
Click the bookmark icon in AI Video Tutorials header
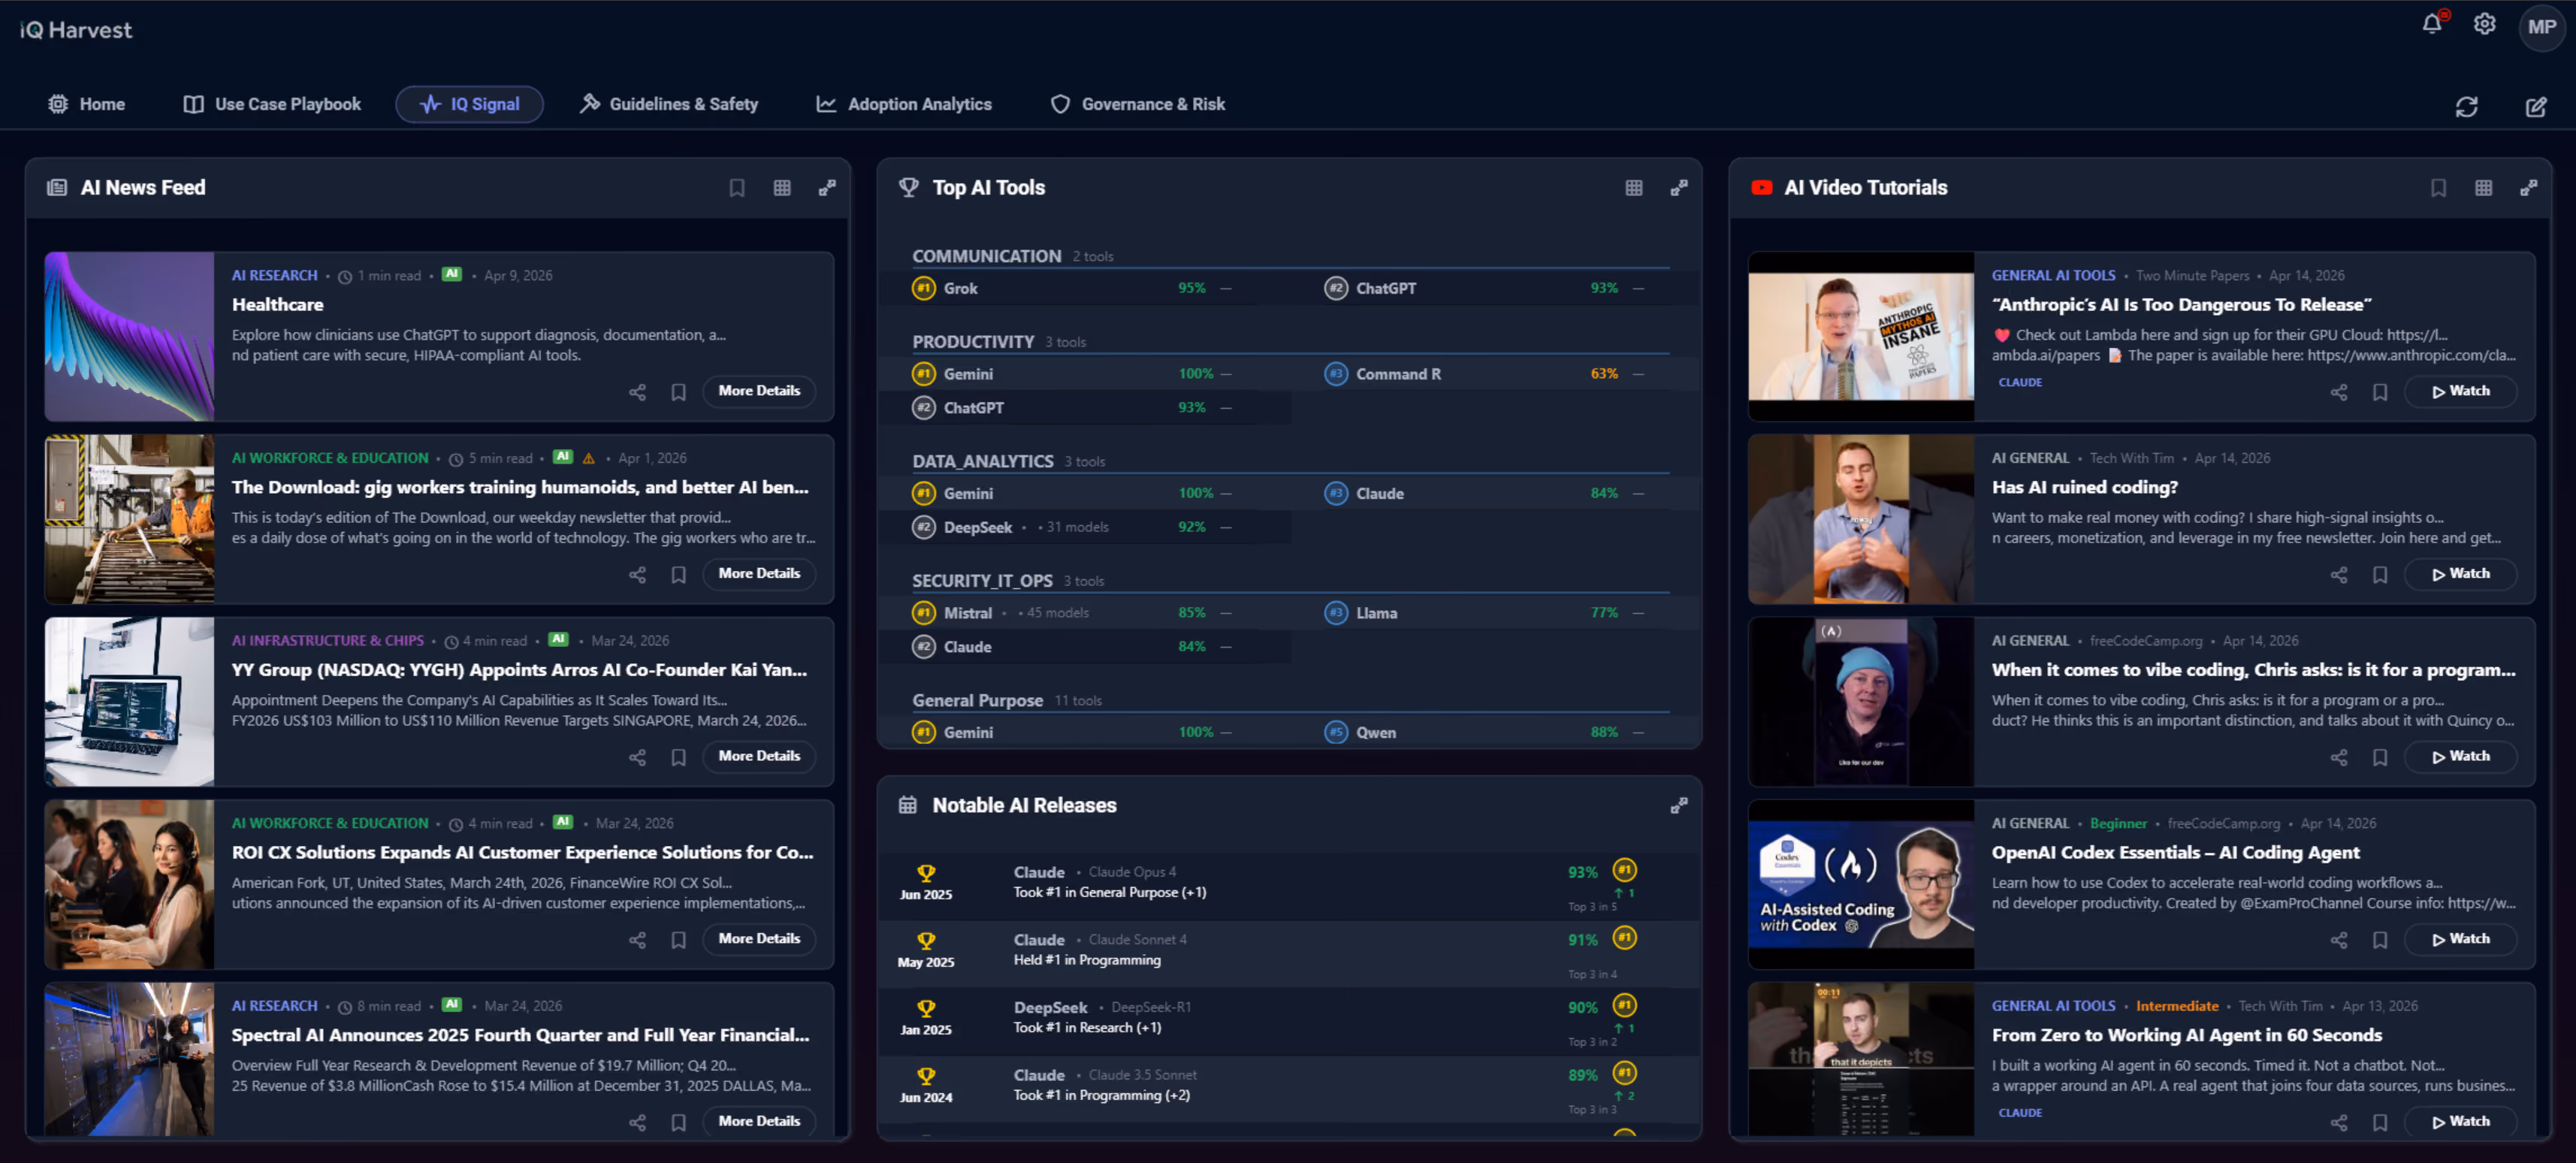(2438, 188)
